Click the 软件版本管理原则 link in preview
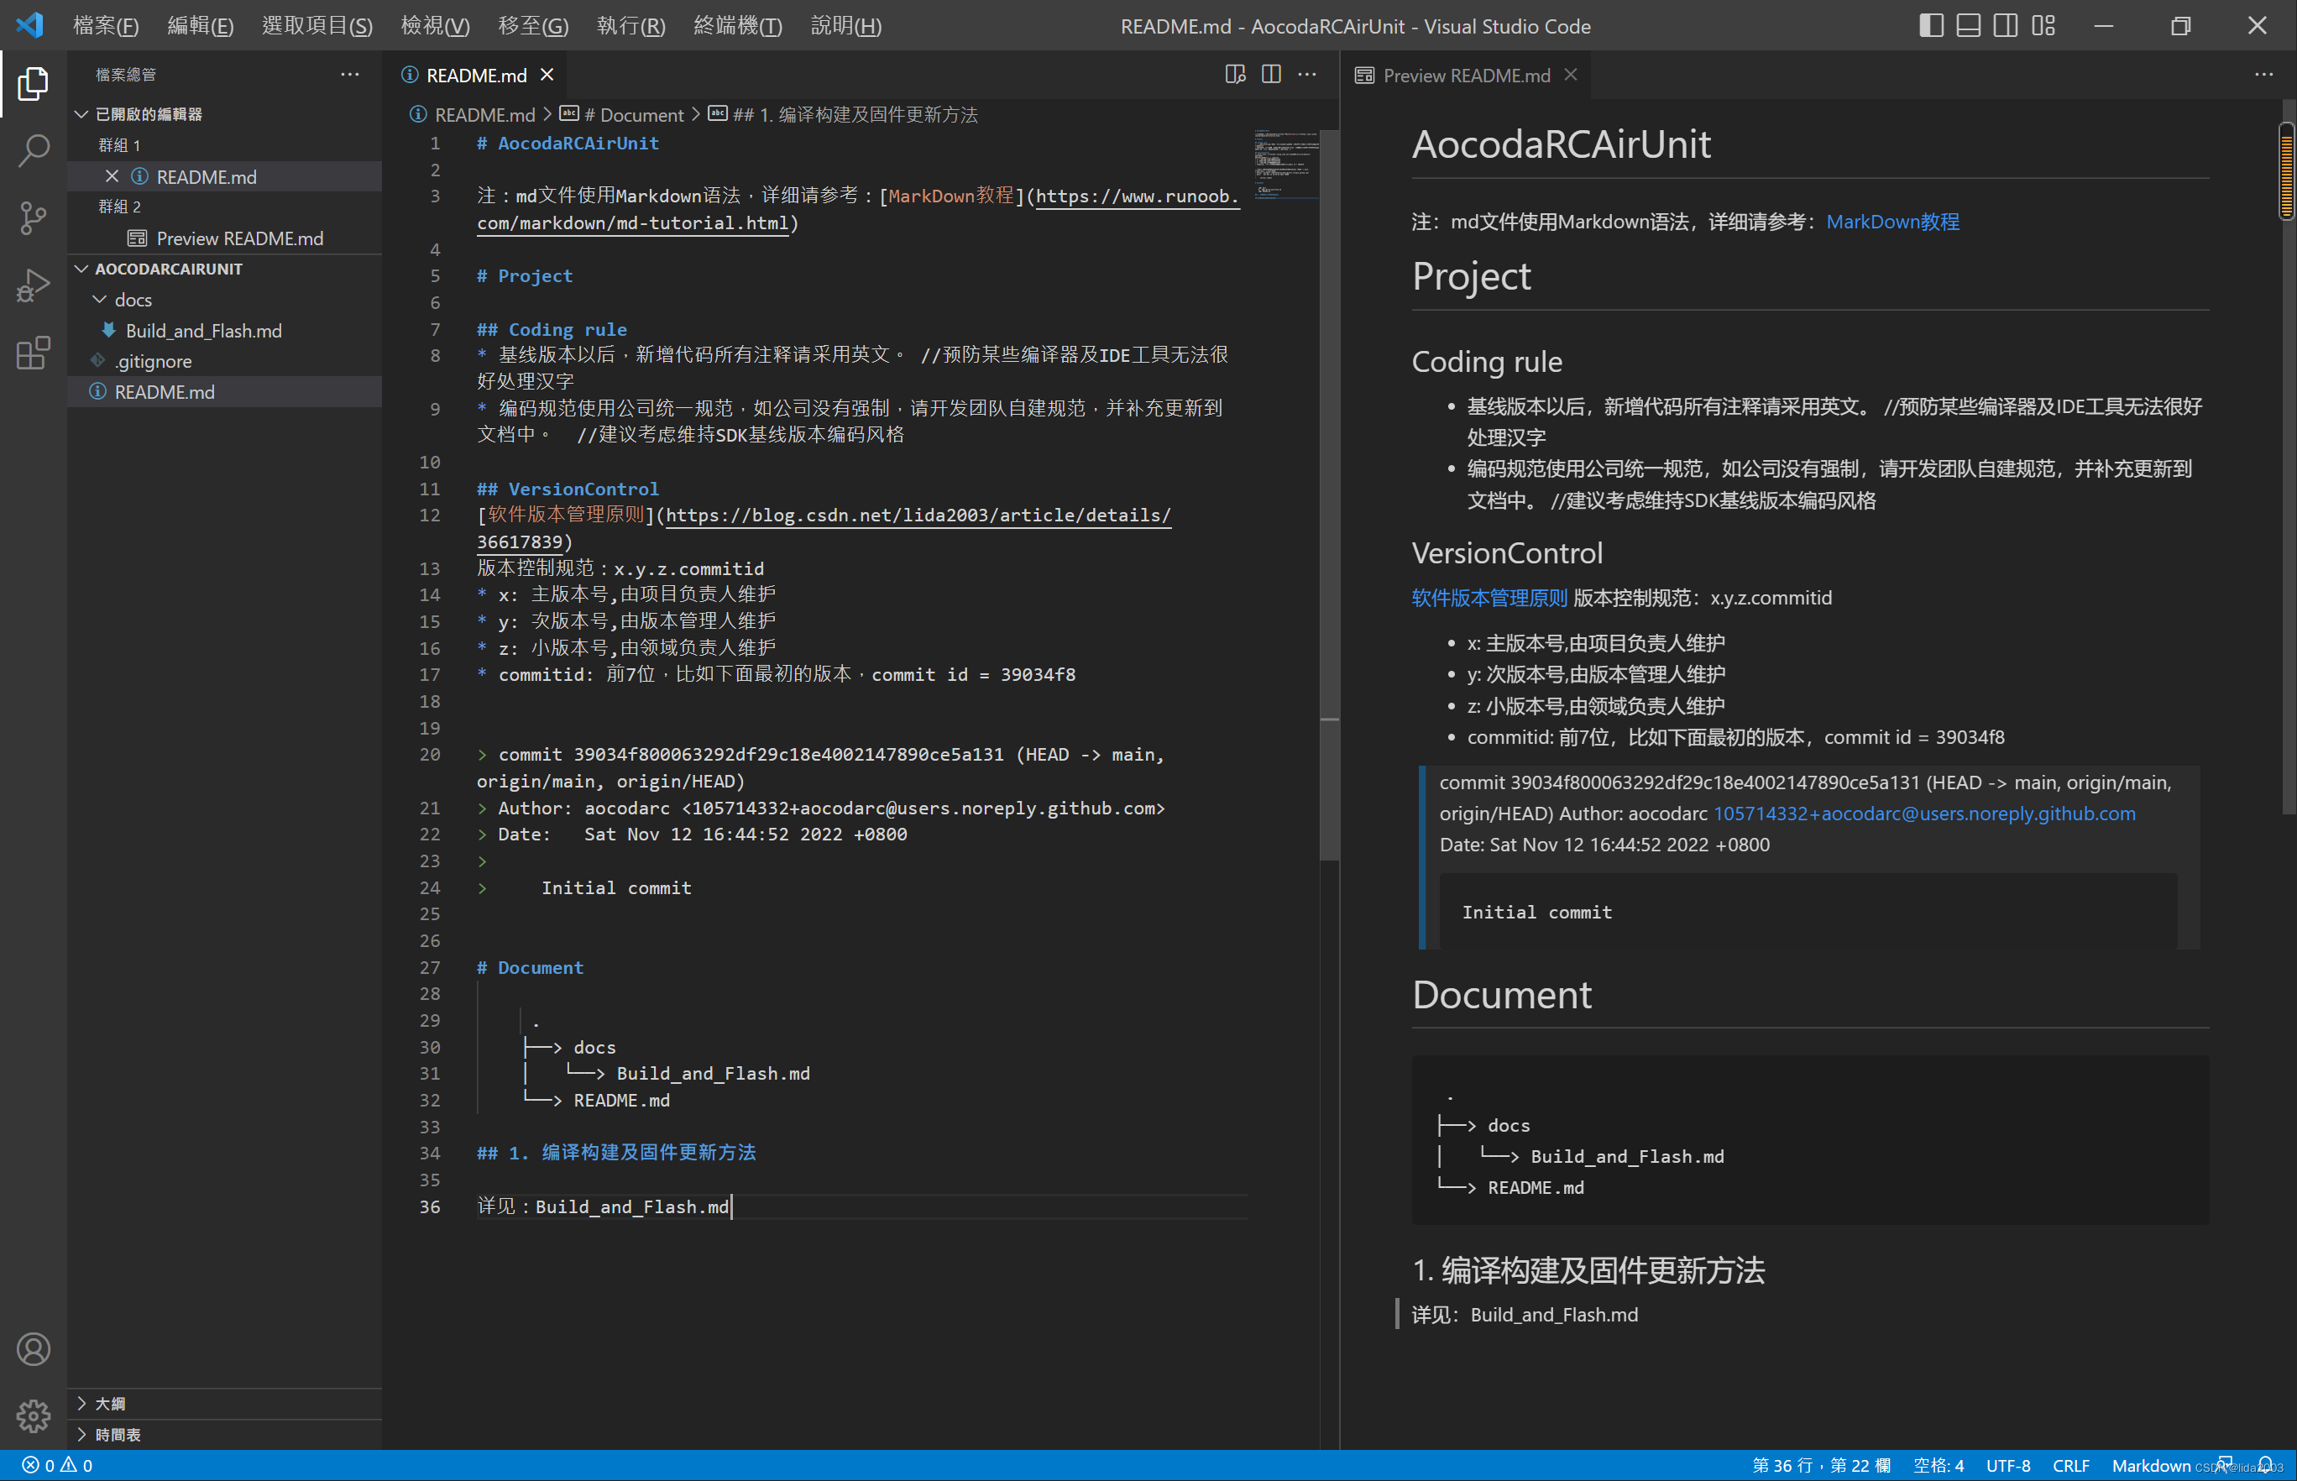Viewport: 2297px width, 1481px height. point(1489,598)
